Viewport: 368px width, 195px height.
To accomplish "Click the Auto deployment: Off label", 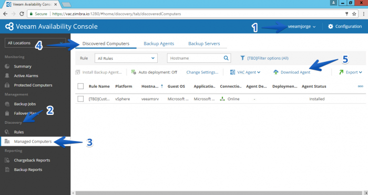I will coord(158,72).
